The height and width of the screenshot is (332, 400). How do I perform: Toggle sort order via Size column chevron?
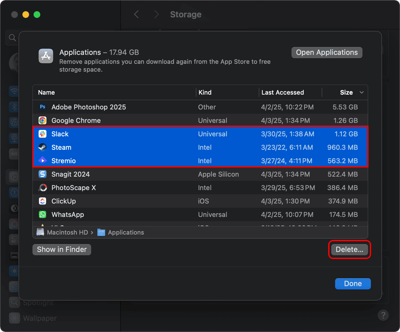pos(361,92)
